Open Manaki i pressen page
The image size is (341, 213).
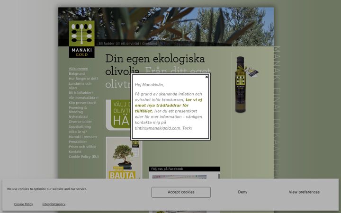click(x=82, y=137)
